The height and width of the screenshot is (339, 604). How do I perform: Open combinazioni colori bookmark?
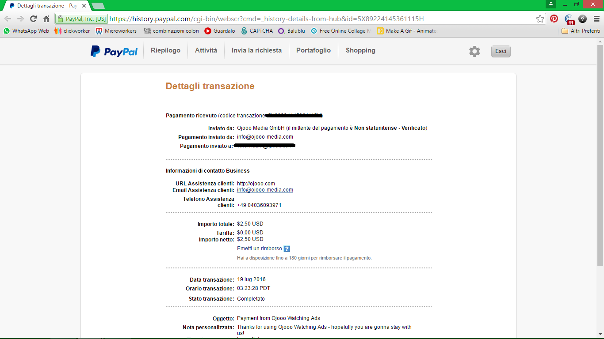171,31
